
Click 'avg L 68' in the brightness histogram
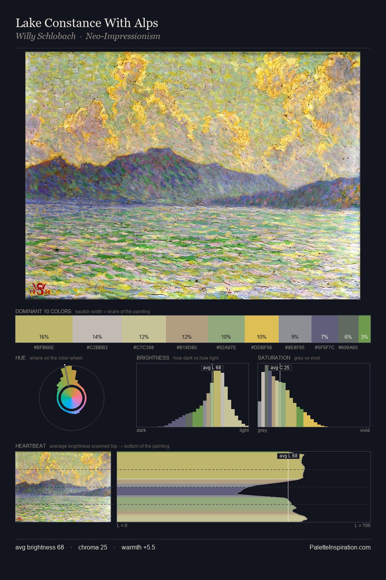212,368
